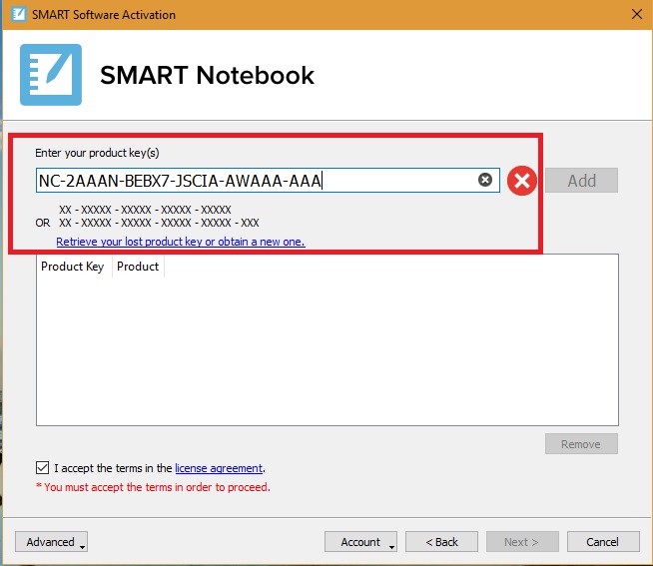Open the Account dropdown button
653x566 pixels.
coord(360,542)
